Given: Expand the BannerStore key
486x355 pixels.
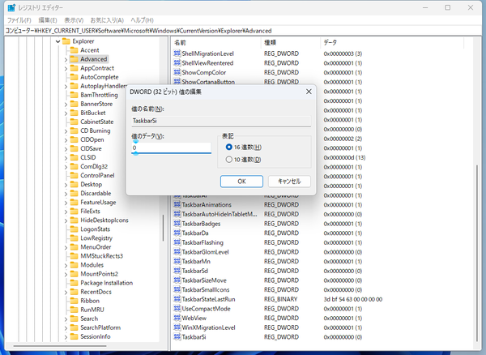Looking at the screenshot, I should tap(66, 105).
